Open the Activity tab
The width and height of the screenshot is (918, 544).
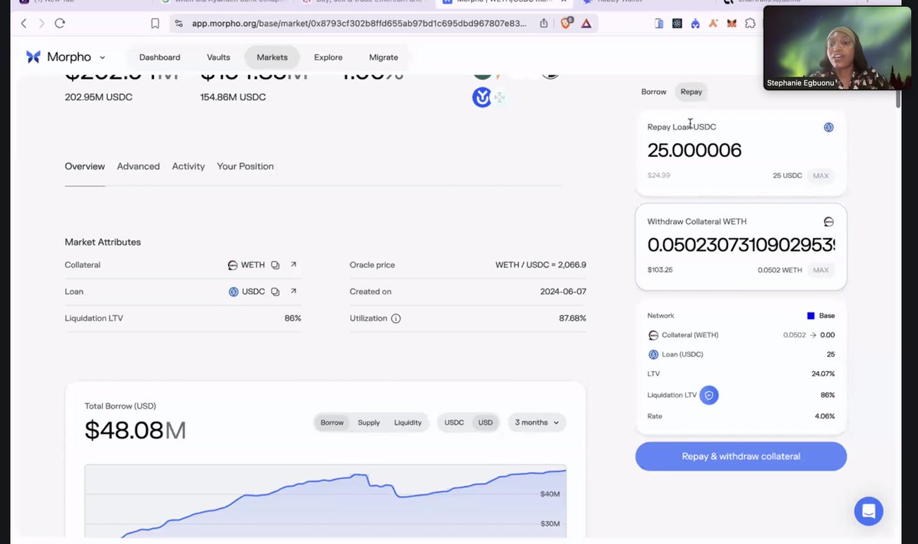tap(188, 166)
